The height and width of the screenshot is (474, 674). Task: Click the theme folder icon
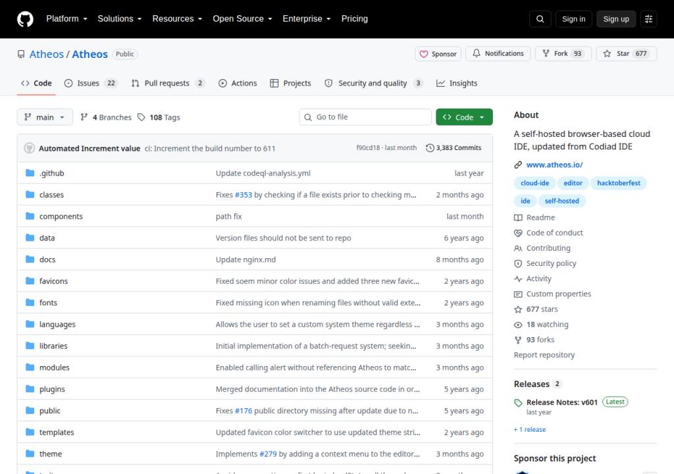pos(30,454)
